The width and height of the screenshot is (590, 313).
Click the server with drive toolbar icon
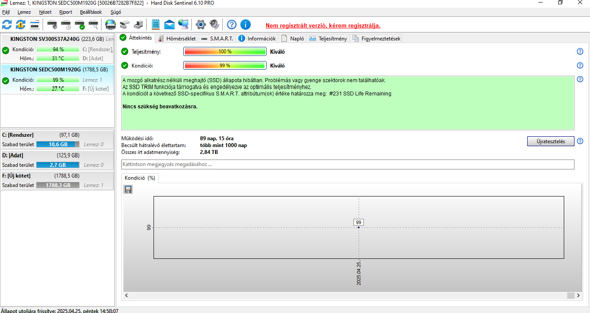(x=138, y=24)
